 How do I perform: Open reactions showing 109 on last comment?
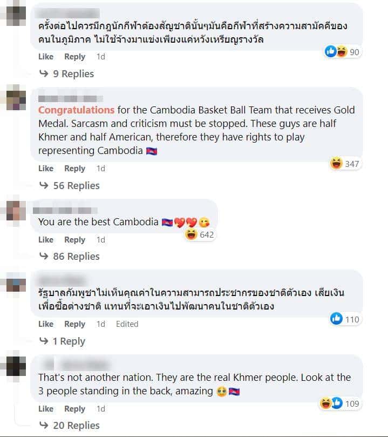tap(340, 404)
